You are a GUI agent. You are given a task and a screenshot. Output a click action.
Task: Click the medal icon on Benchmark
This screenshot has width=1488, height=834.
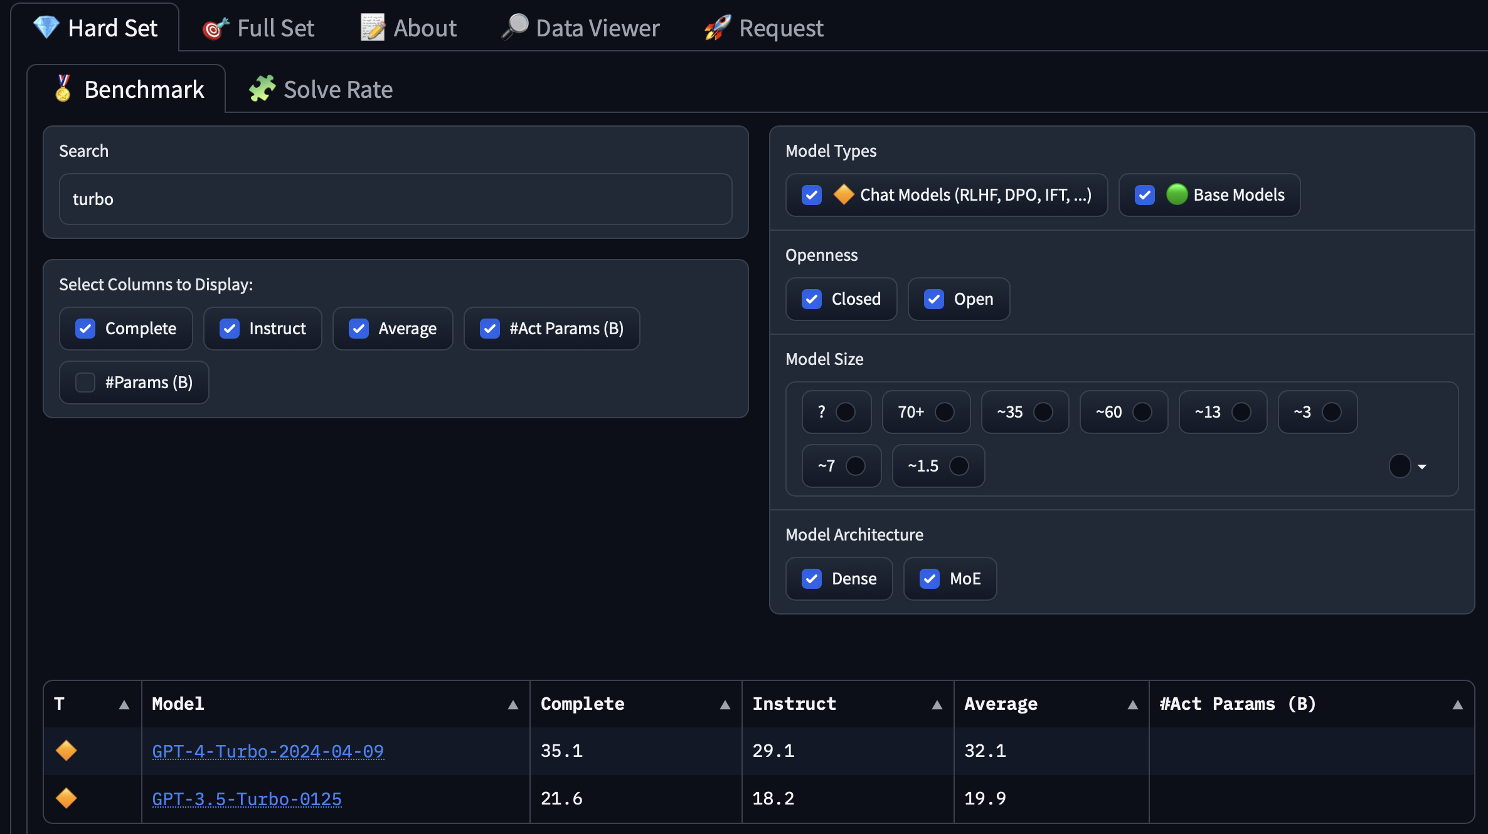[63, 88]
